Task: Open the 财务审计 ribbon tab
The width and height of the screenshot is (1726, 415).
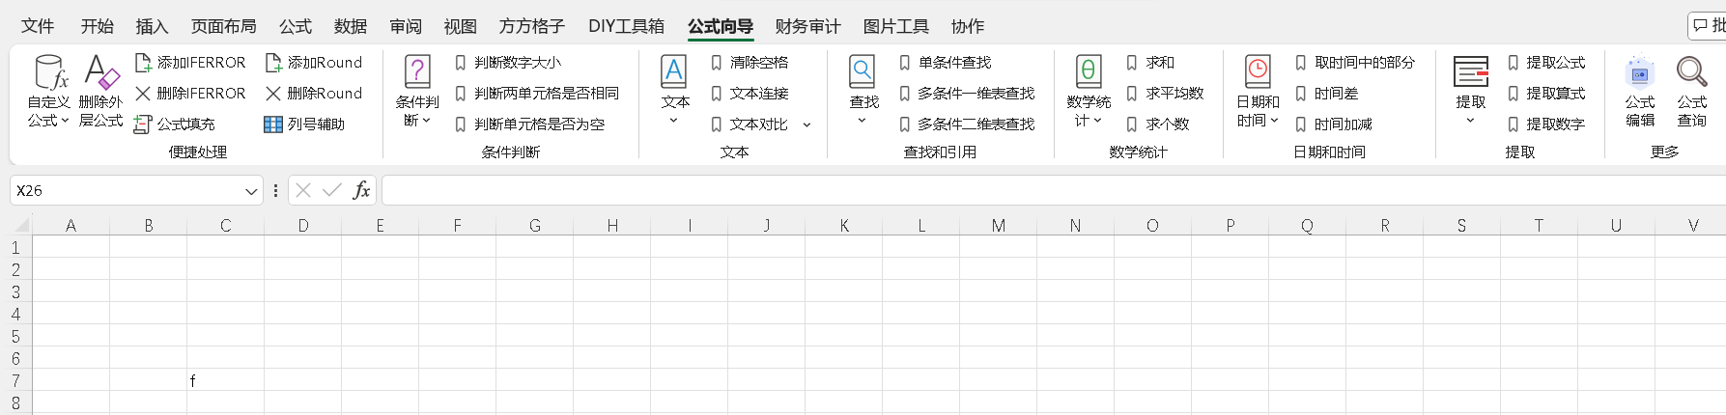Action: pos(807,26)
